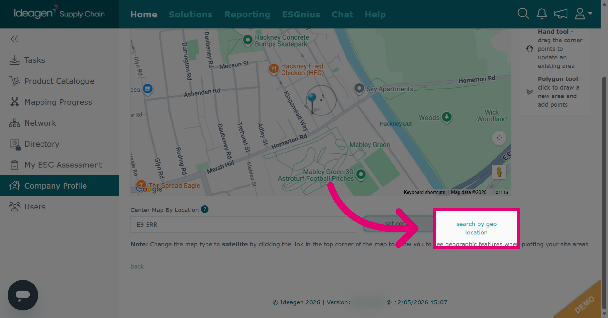Click the Users people icon

[15, 207]
